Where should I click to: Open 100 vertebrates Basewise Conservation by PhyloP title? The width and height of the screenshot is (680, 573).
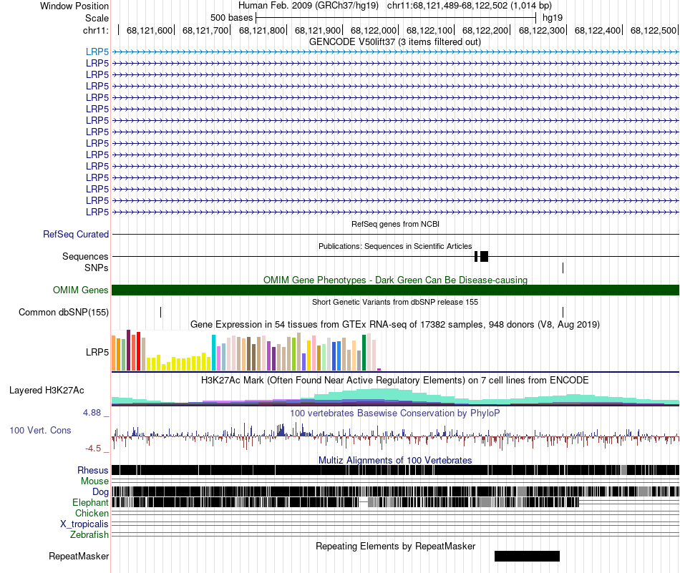click(x=395, y=413)
